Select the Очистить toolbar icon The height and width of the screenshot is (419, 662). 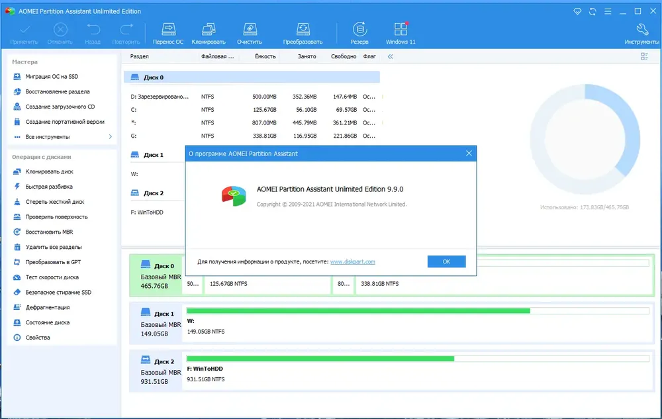250,33
